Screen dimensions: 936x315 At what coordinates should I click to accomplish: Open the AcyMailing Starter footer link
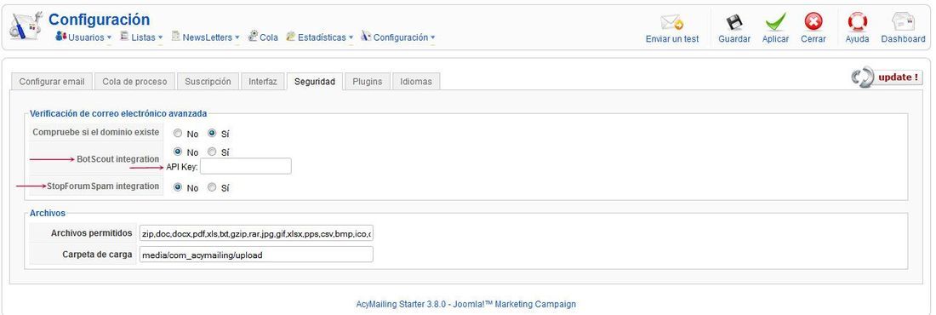pyautogui.click(x=465, y=304)
